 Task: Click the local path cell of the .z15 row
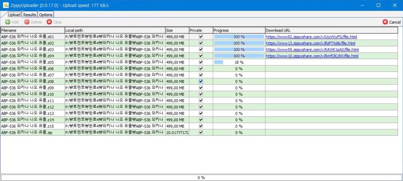coord(115,126)
